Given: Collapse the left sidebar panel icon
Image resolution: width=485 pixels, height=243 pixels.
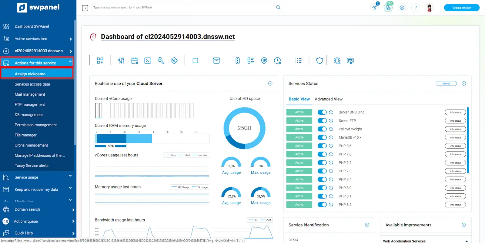Looking at the screenshot, I should pos(85,8).
